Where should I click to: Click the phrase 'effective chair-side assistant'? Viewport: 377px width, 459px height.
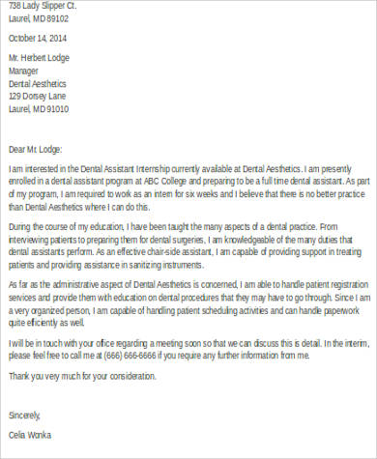164,252
